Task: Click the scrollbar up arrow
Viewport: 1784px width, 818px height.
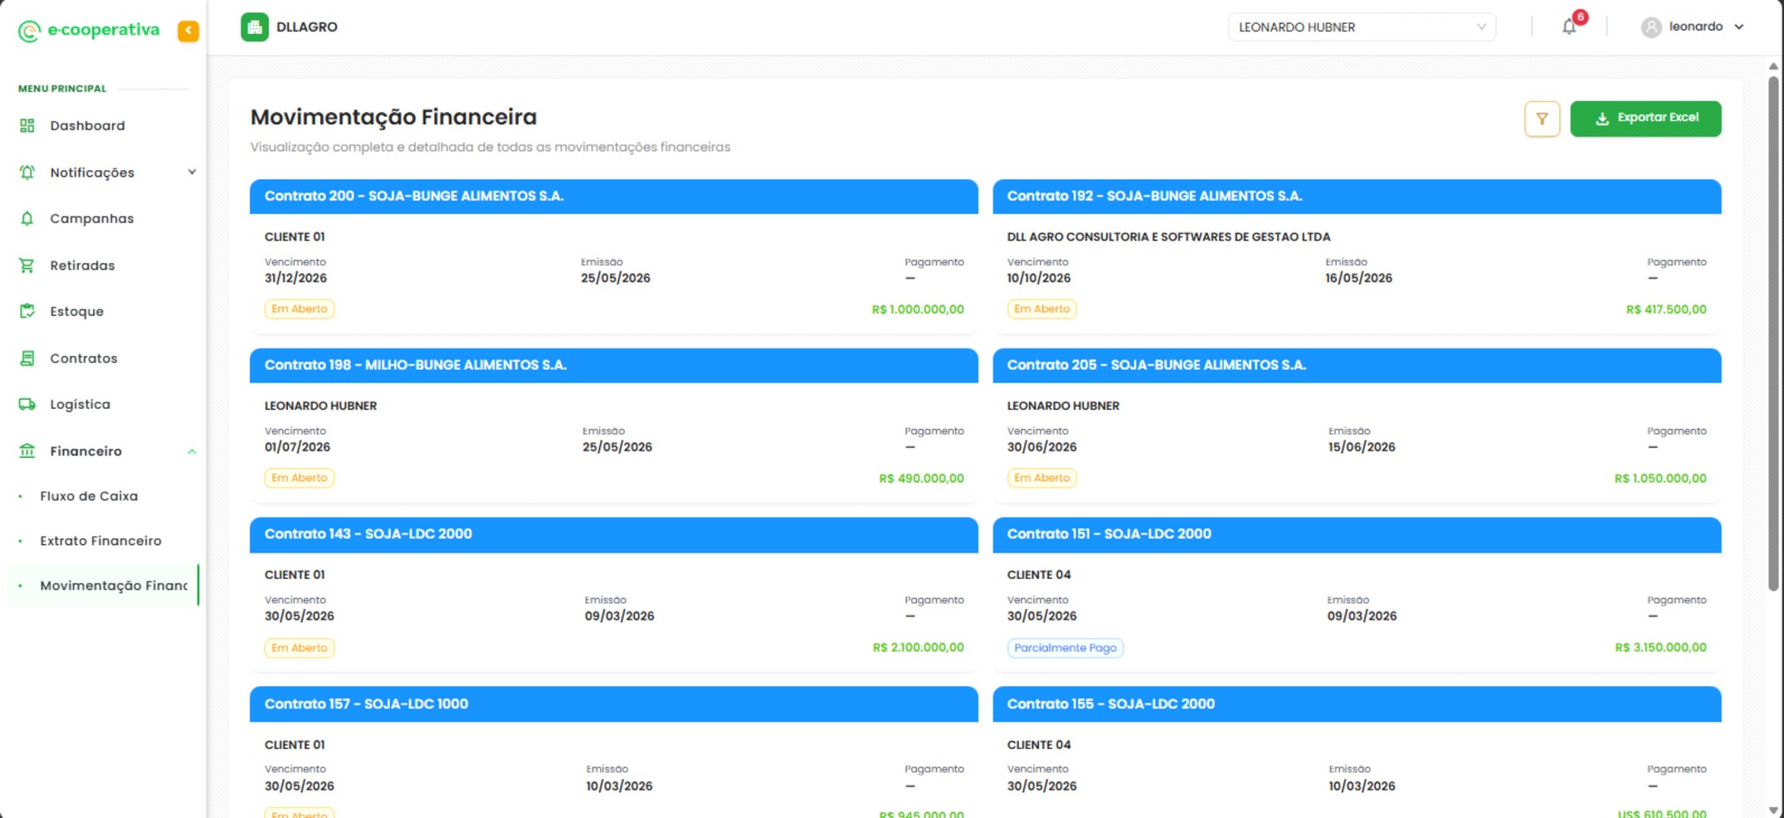Action: click(x=1773, y=66)
